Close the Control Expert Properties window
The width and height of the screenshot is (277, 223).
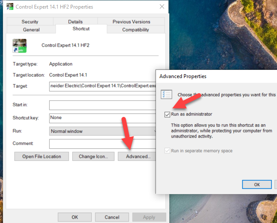[x=162, y=7]
